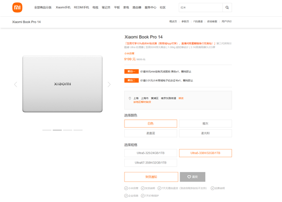Expand the Xiaomi手机 navigation menu
Image resolution: width=282 pixels, height=202 pixels.
click(x=63, y=8)
